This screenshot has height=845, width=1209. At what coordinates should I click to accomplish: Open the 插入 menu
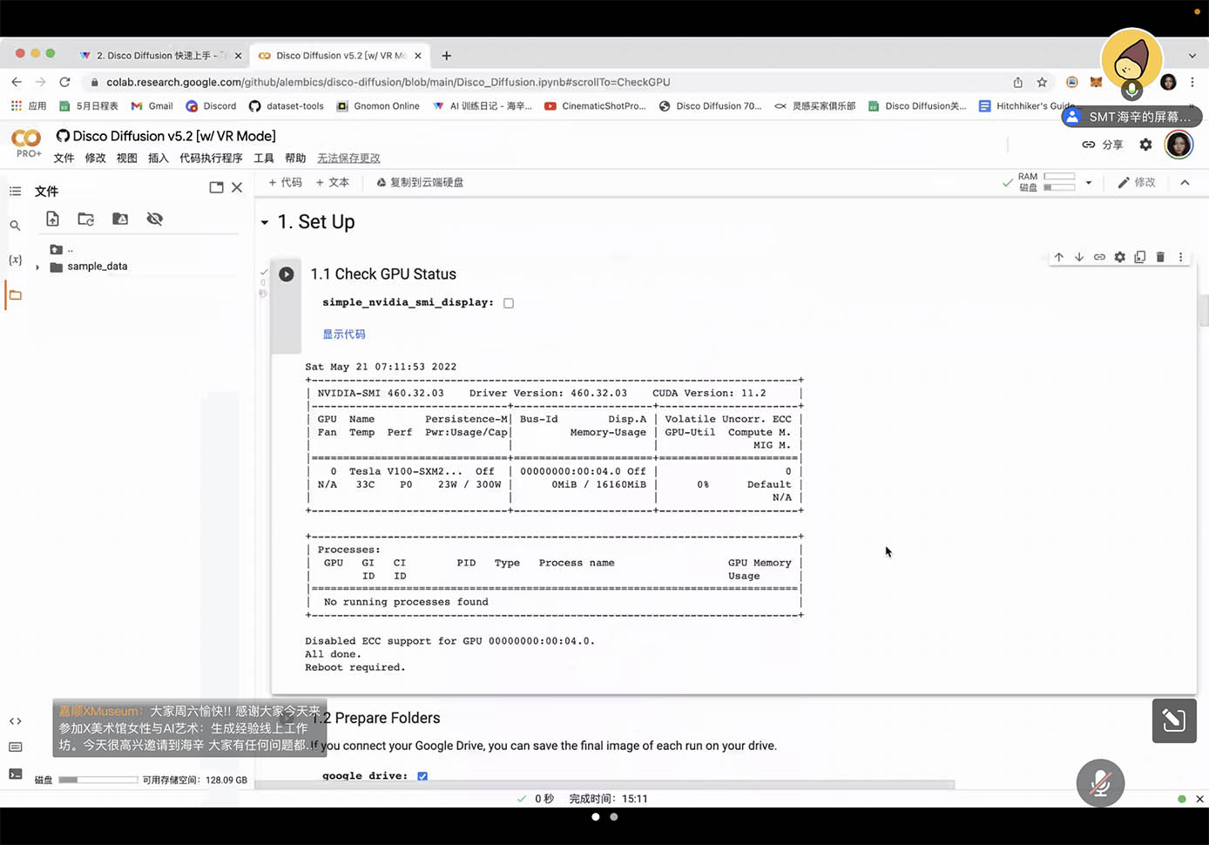pyautogui.click(x=159, y=159)
